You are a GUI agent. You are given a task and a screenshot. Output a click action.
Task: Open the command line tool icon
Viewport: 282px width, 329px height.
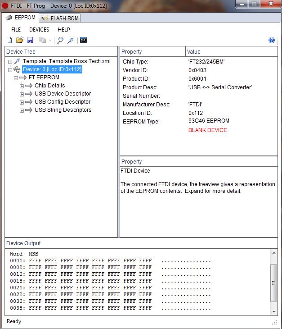(84, 40)
